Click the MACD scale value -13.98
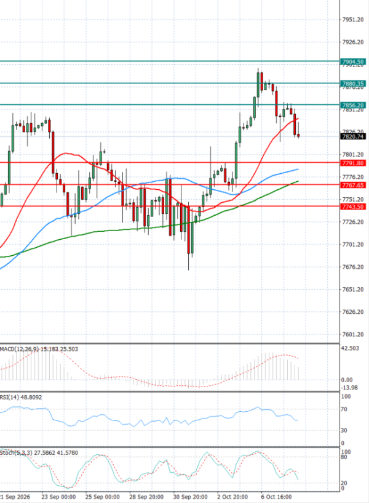The width and height of the screenshot is (369, 503). click(349, 388)
